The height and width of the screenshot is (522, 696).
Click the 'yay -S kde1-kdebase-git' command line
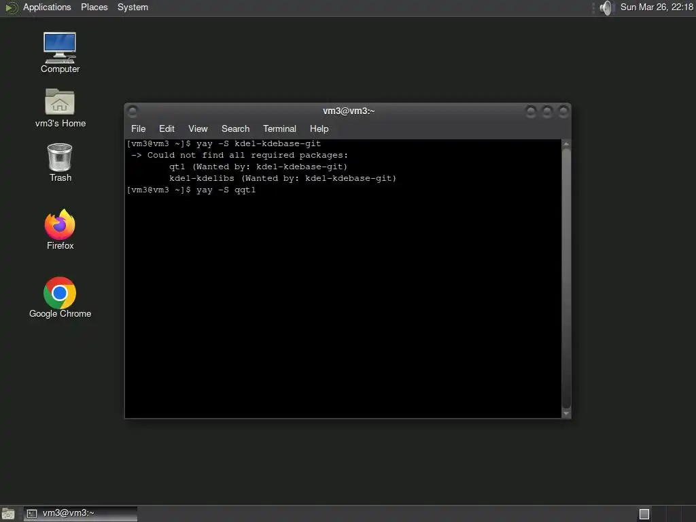224,144
